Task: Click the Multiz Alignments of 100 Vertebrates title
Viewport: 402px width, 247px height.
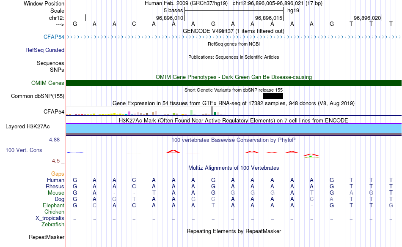Action: 234,168
